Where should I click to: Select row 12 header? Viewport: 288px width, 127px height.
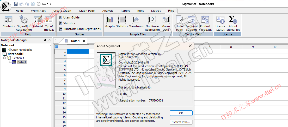tap(61, 103)
